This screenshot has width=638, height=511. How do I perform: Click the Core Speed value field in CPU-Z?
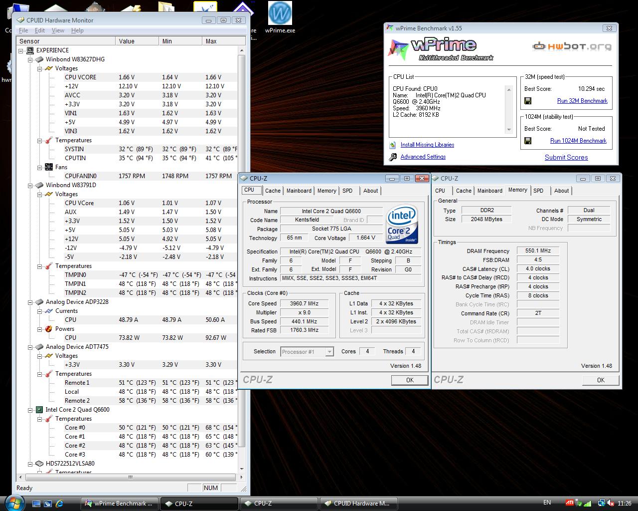pyautogui.click(x=304, y=303)
